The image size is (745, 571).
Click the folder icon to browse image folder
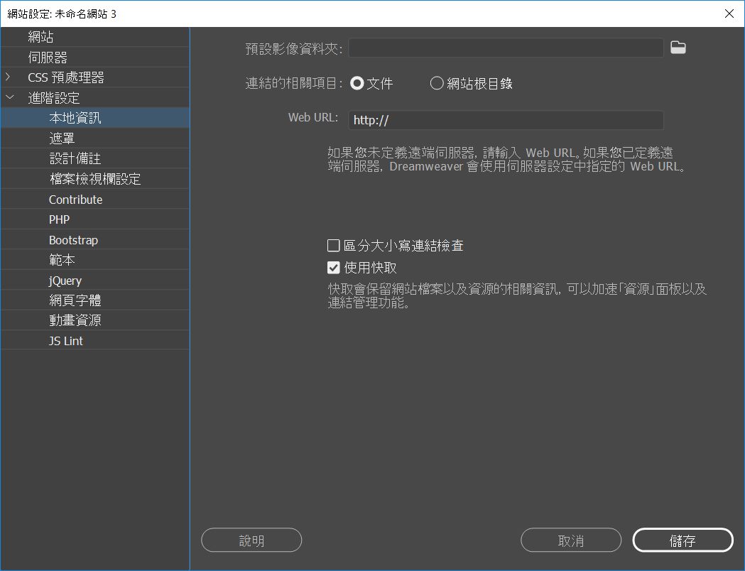click(678, 47)
